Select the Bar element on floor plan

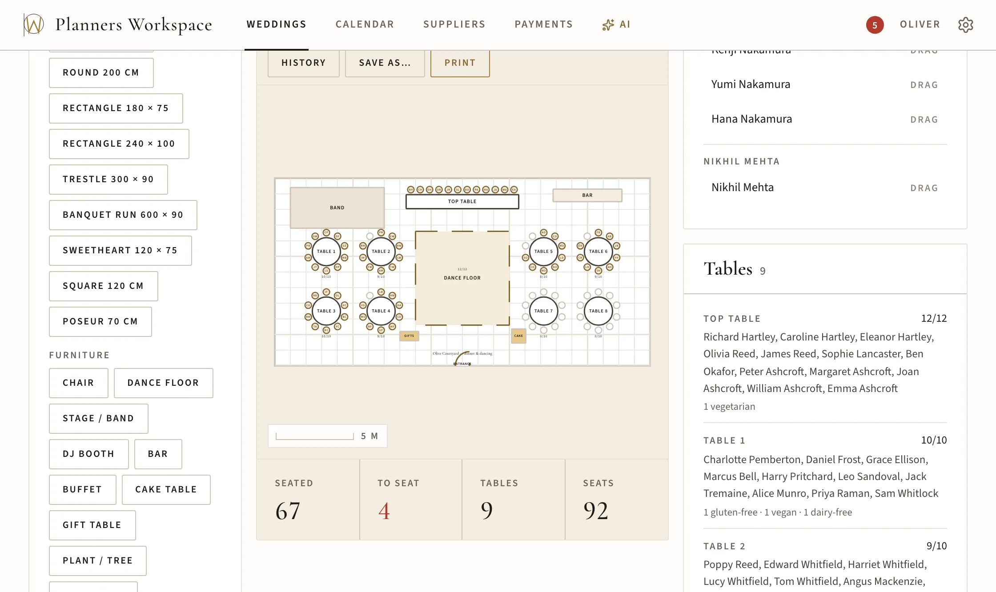[x=587, y=195]
